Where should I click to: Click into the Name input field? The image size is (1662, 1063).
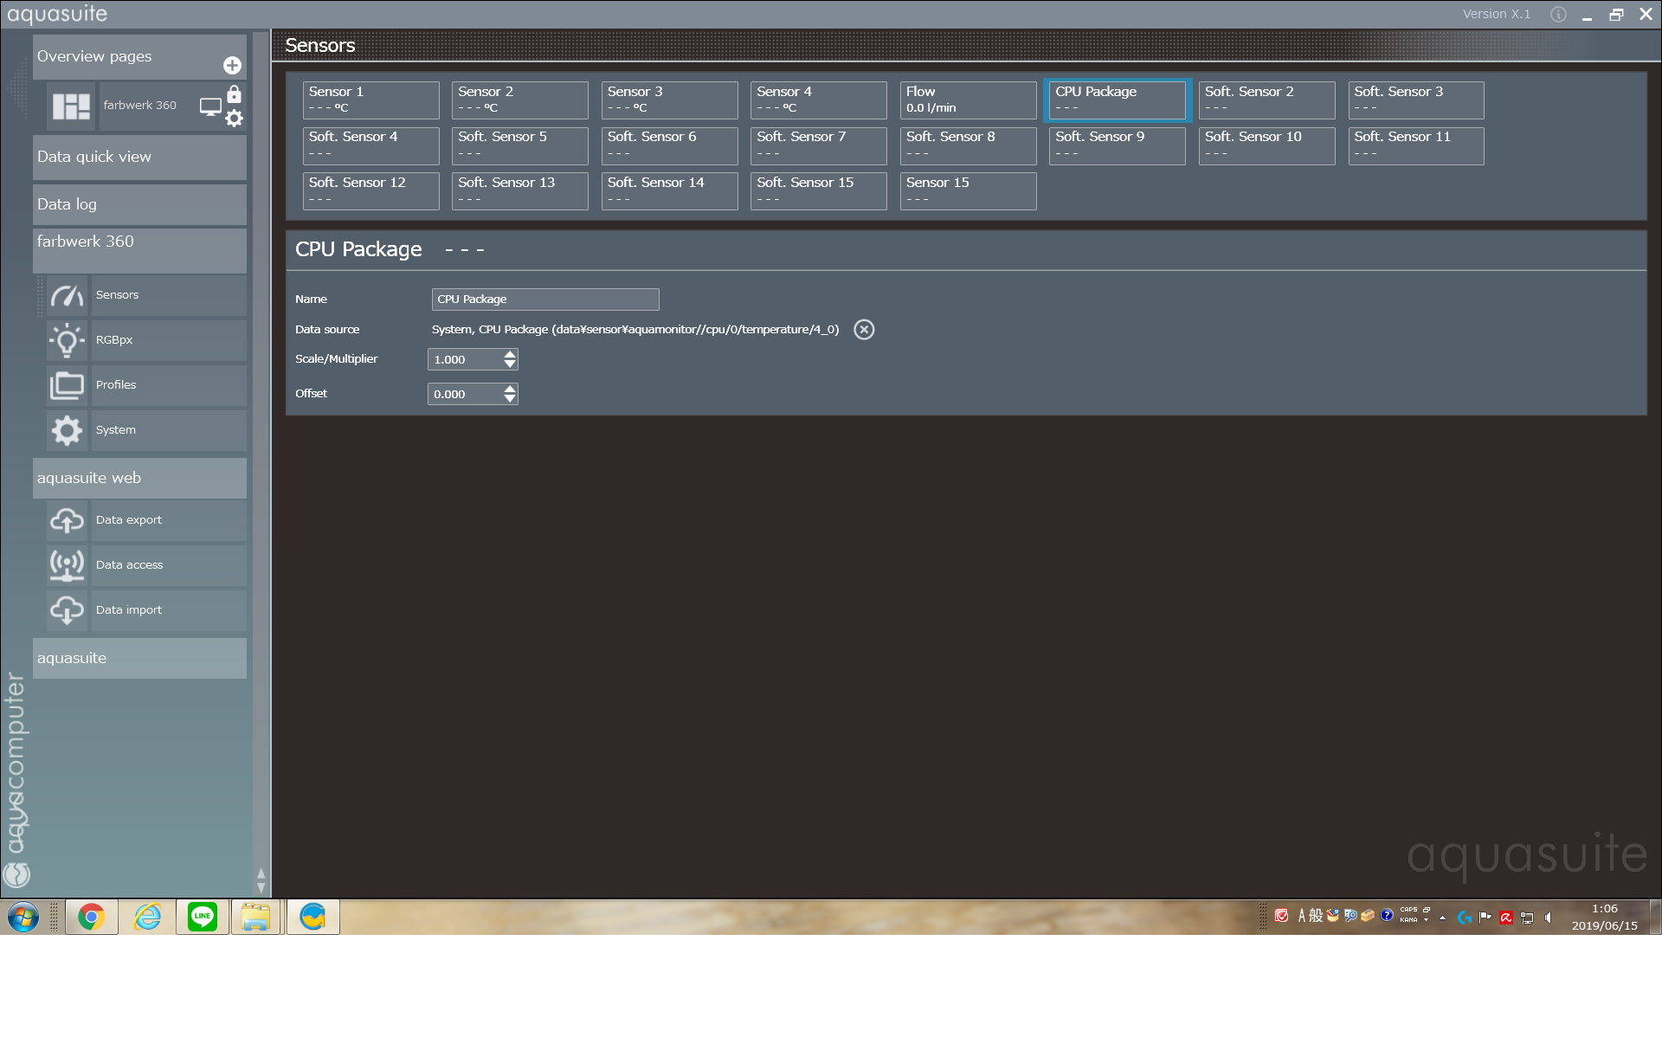tap(544, 300)
